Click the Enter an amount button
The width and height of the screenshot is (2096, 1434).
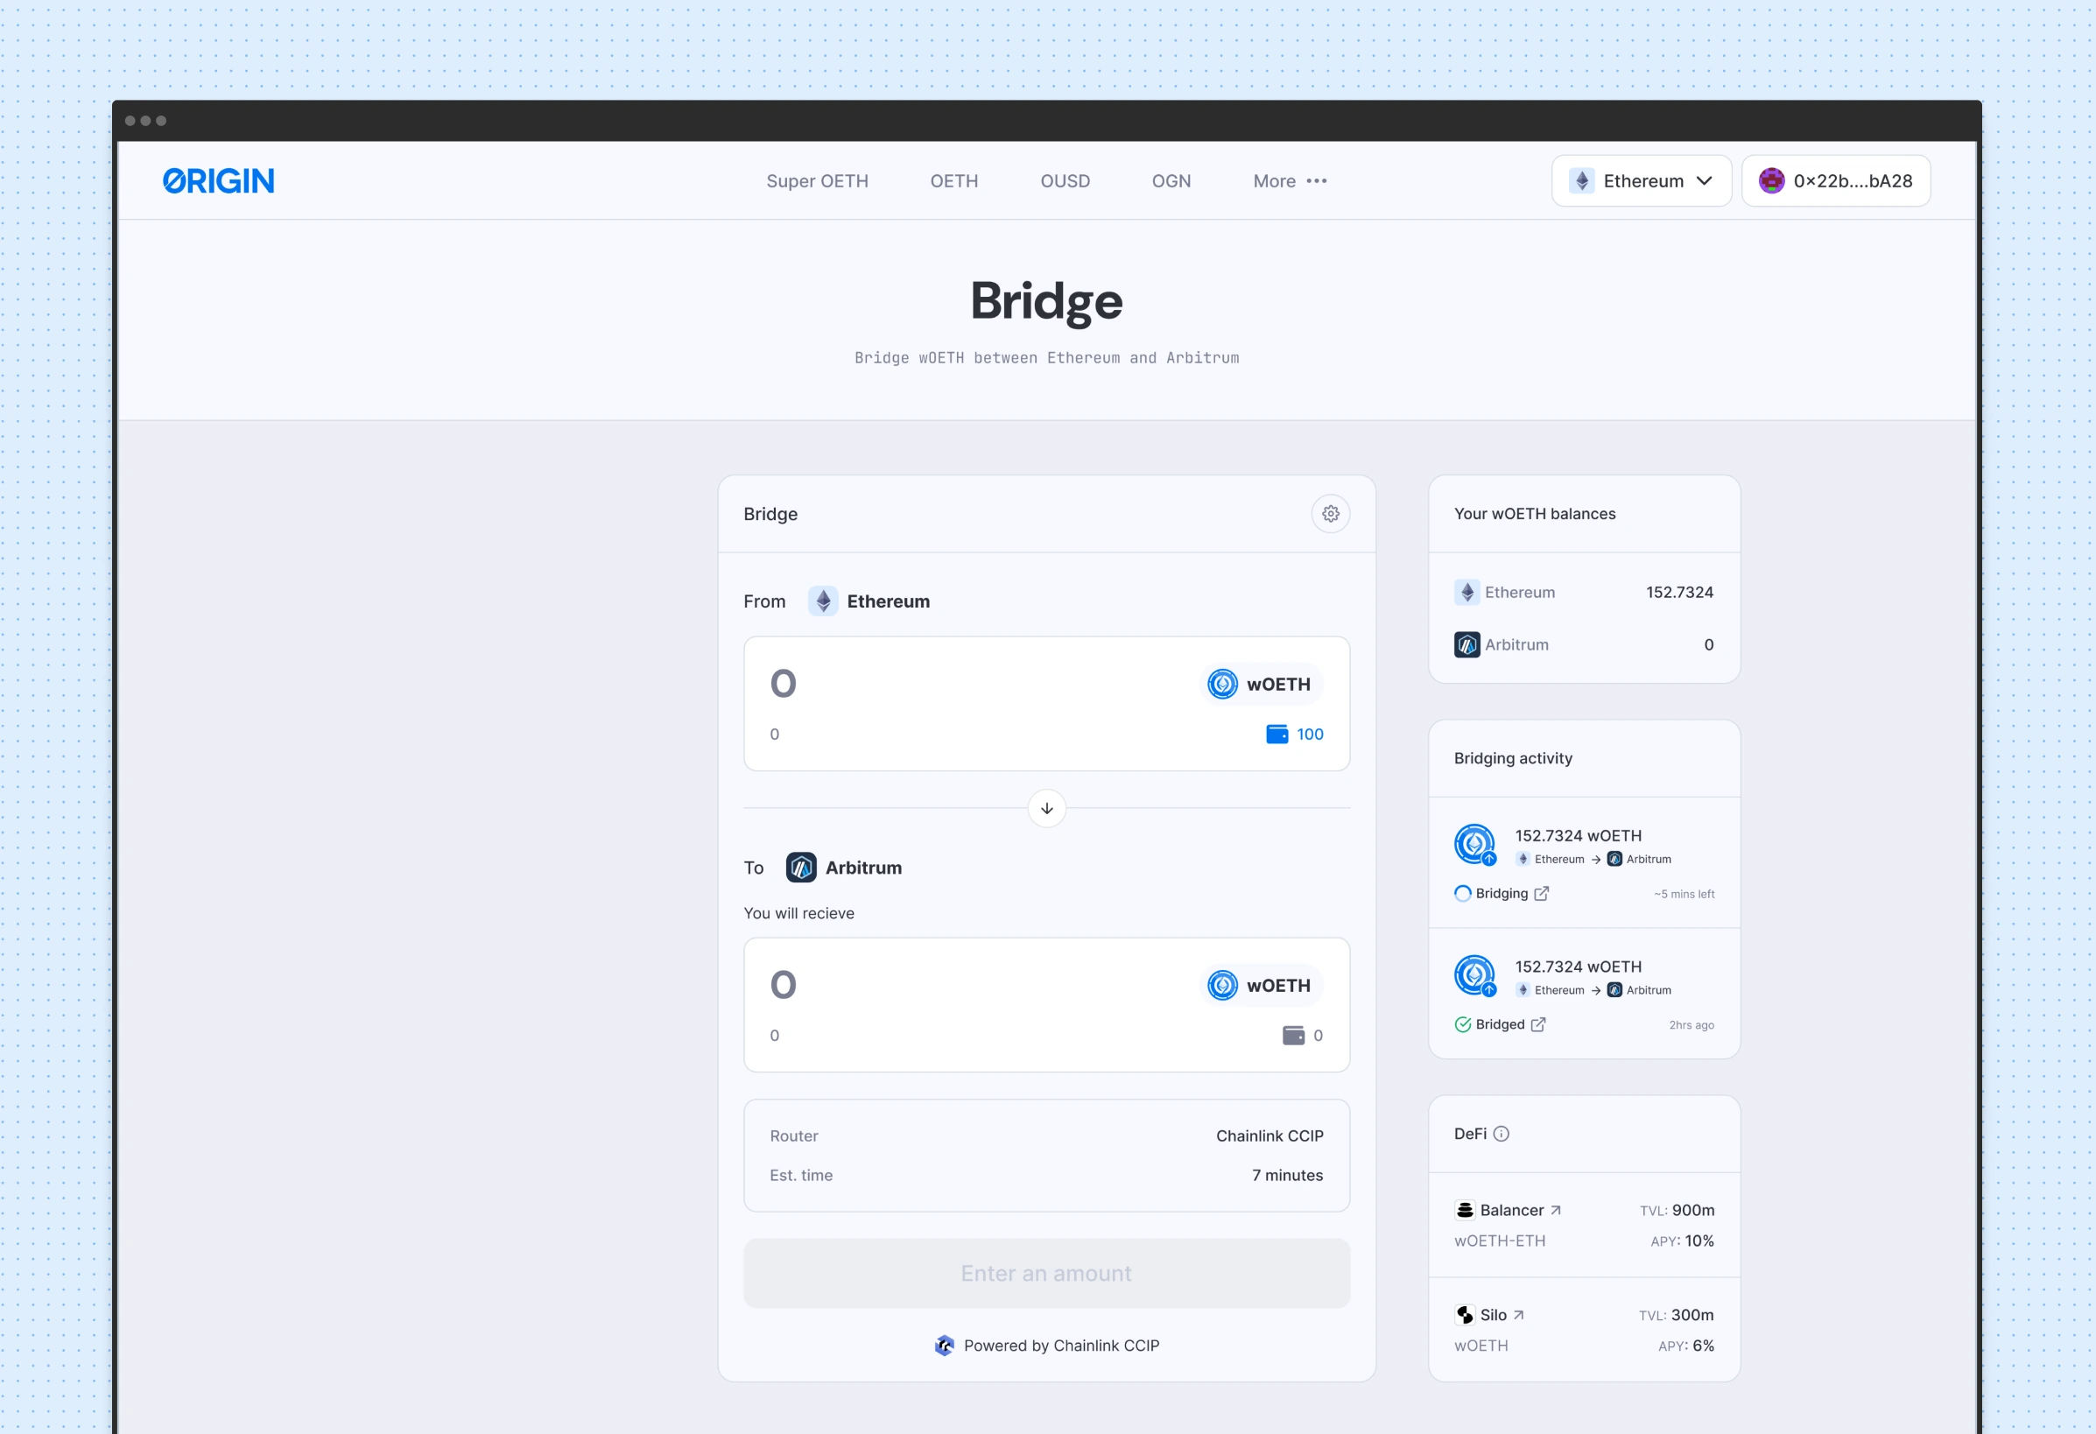pyautogui.click(x=1046, y=1274)
